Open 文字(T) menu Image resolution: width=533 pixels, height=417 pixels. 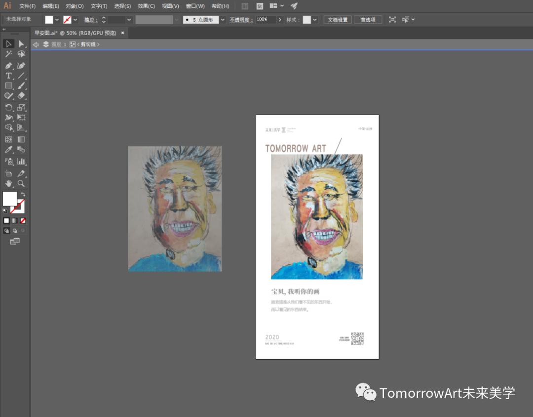99,6
